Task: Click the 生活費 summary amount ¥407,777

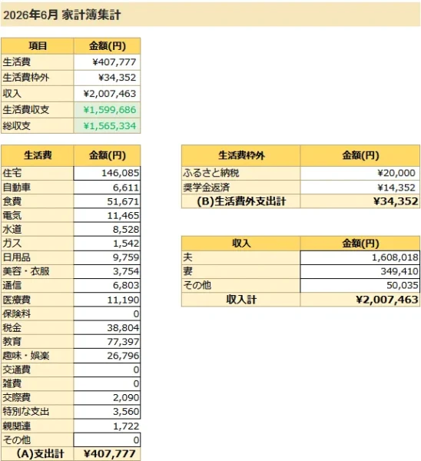Action: tap(107, 62)
